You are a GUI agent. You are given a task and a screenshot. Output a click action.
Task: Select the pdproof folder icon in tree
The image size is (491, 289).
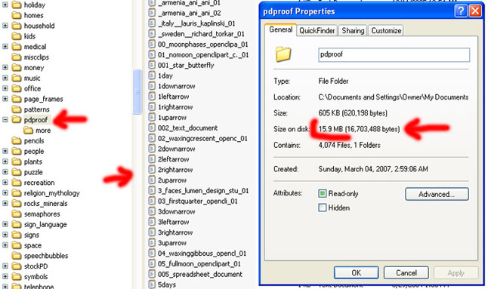click(x=17, y=119)
